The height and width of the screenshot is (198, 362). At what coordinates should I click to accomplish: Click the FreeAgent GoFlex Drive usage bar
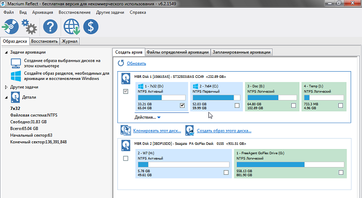290,164
